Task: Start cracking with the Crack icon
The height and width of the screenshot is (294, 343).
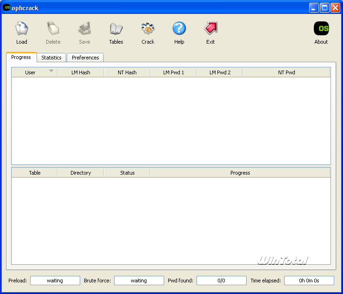Action: pyautogui.click(x=148, y=29)
